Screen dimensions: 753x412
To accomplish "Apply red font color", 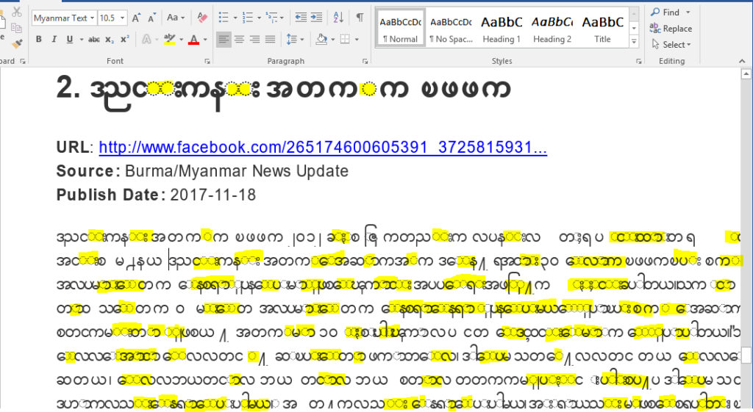I will [193, 40].
